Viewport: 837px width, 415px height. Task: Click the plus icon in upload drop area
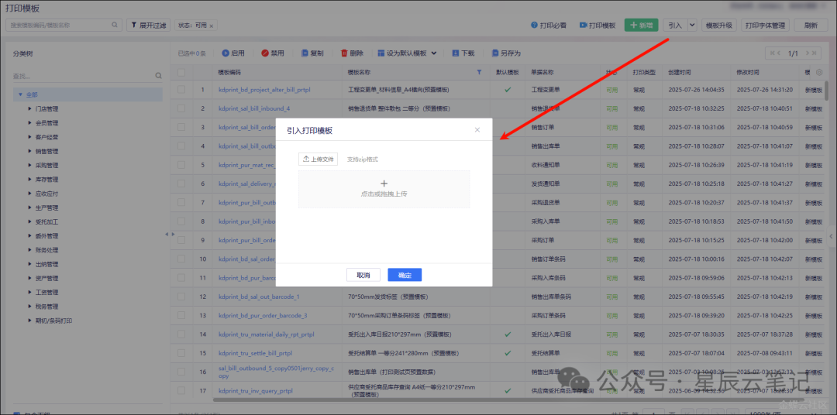click(384, 183)
